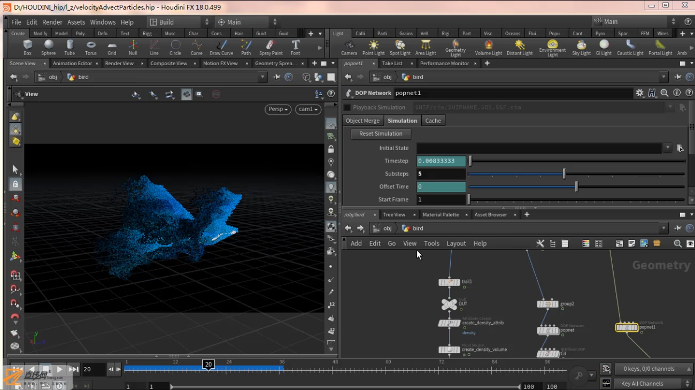695x390 pixels.
Task: Open the Persp viewport dropdown
Action: click(278, 109)
